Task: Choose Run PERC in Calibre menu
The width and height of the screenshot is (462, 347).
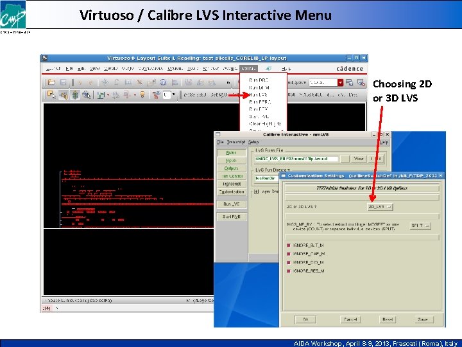Action: [260, 102]
